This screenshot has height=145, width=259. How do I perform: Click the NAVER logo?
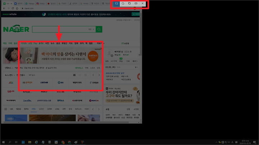pyautogui.click(x=16, y=29)
